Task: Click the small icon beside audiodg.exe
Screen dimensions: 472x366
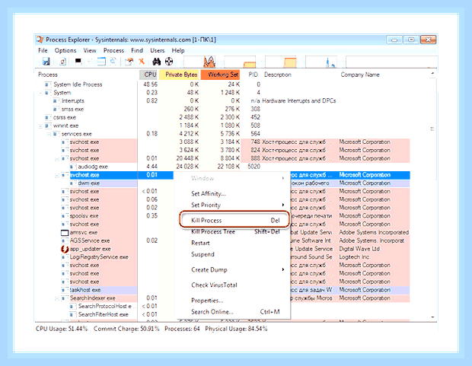Action: [x=72, y=167]
